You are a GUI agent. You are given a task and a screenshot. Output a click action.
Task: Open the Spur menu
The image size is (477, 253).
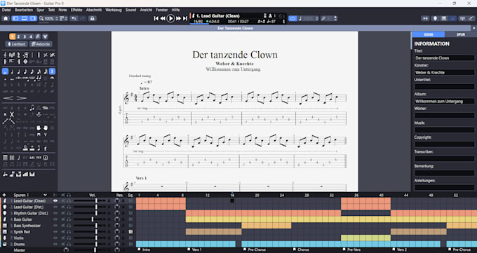click(41, 10)
